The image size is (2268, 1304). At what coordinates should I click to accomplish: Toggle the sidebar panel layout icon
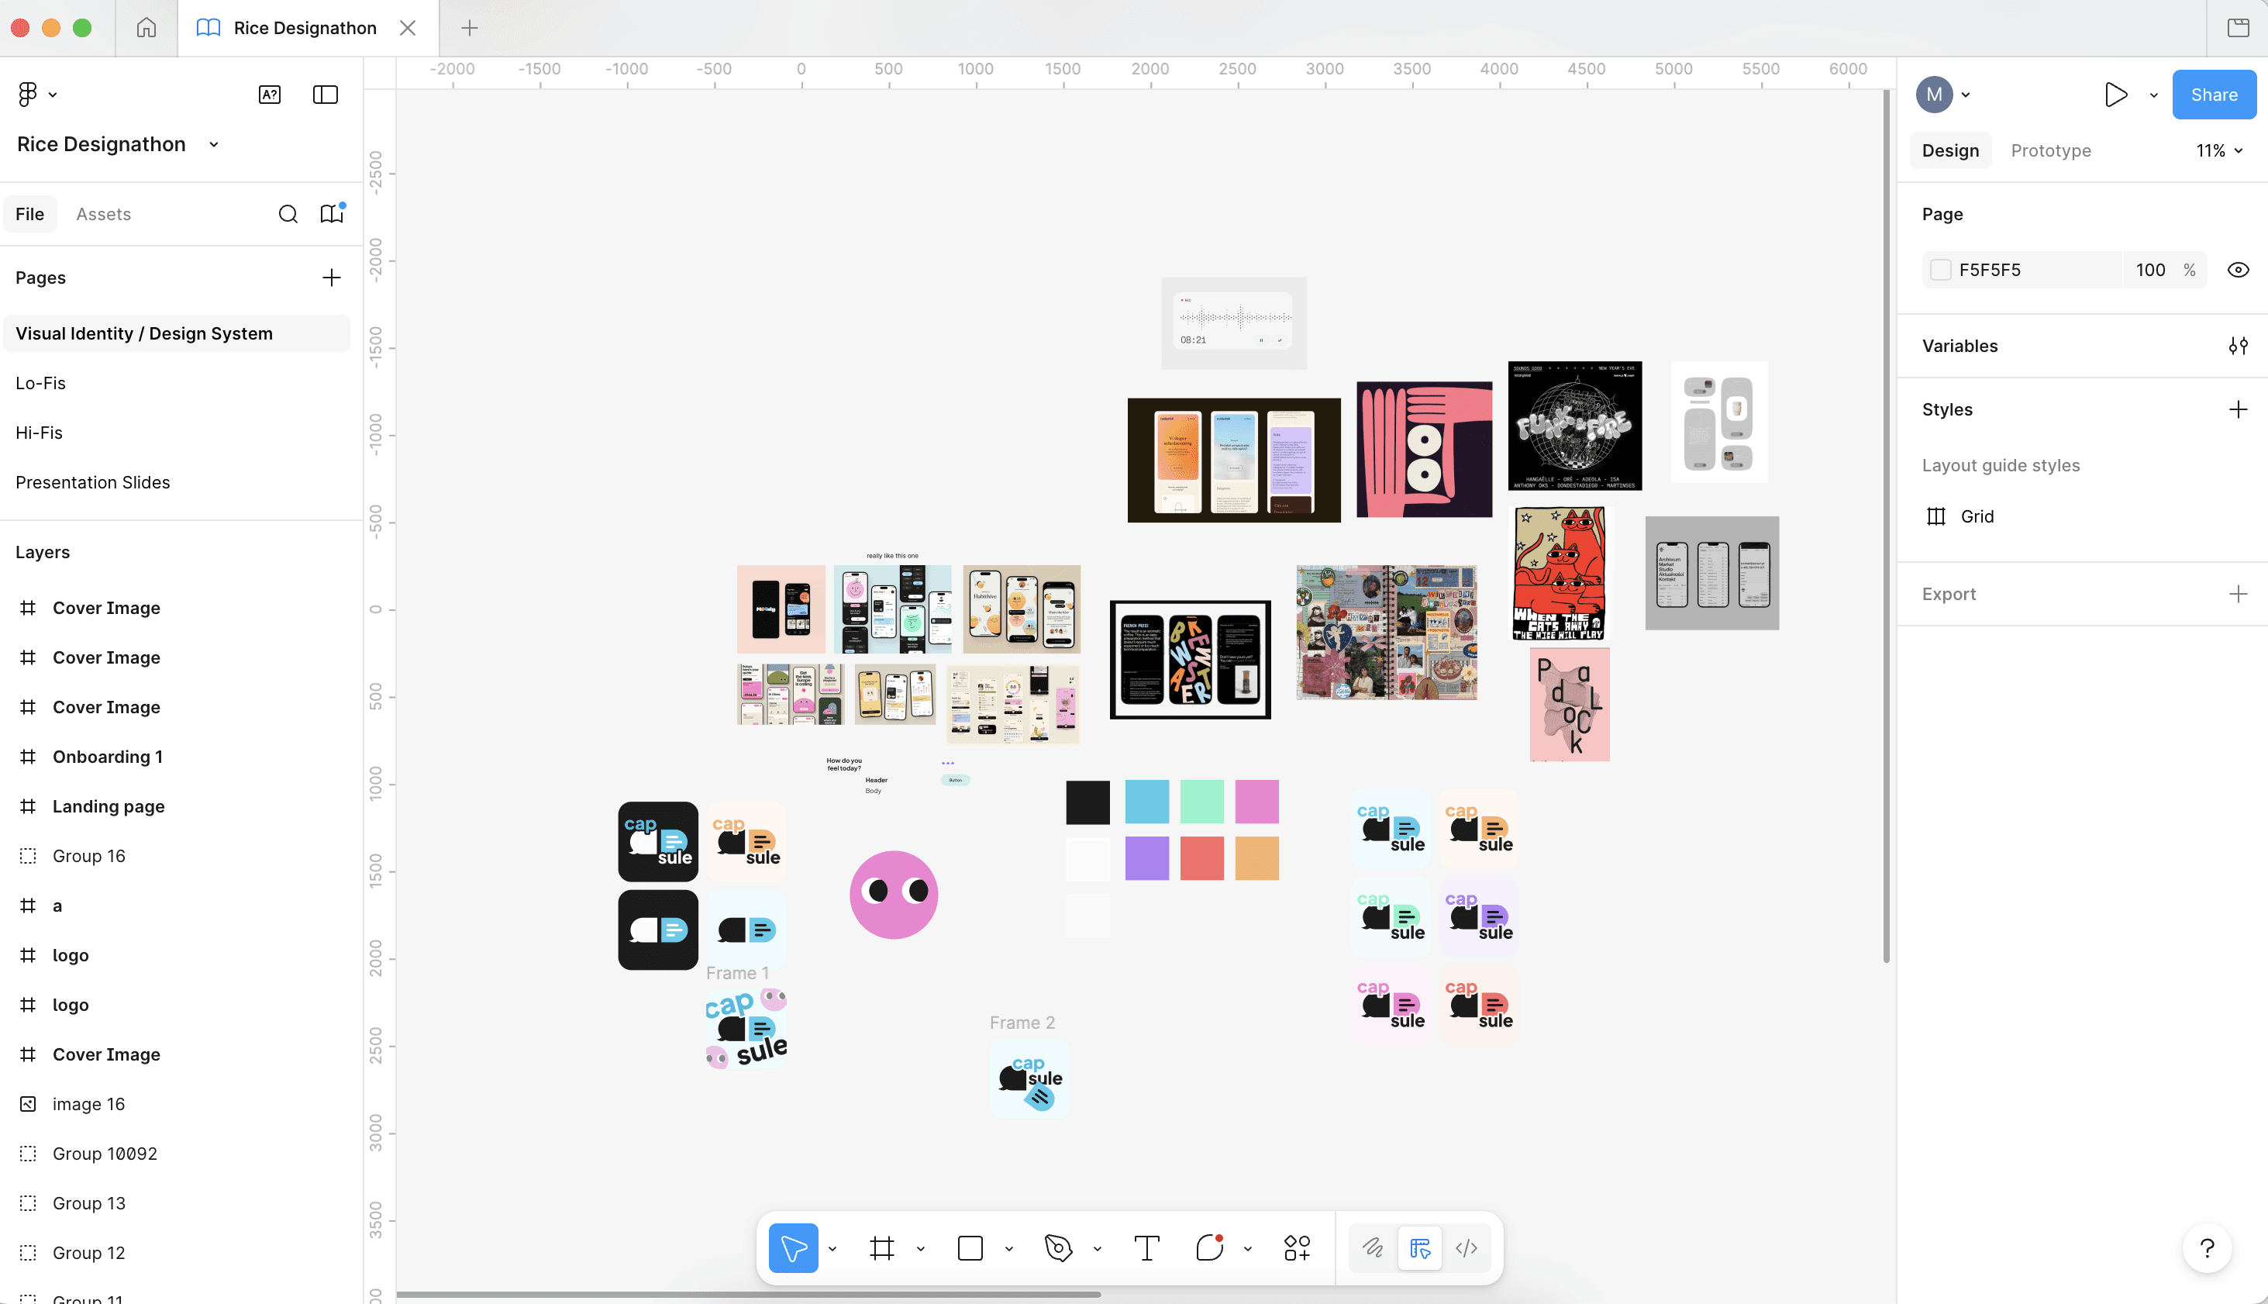point(325,95)
